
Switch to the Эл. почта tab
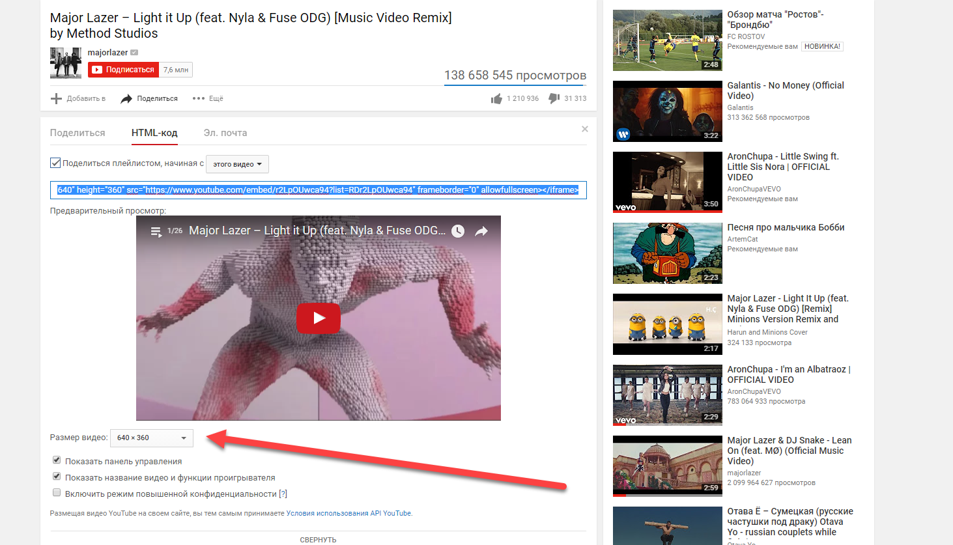225,133
